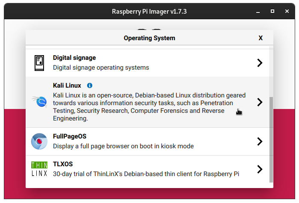Expand Digital signage with its chevron arrow
Viewport: 299px width, 203px height.
pos(259,63)
